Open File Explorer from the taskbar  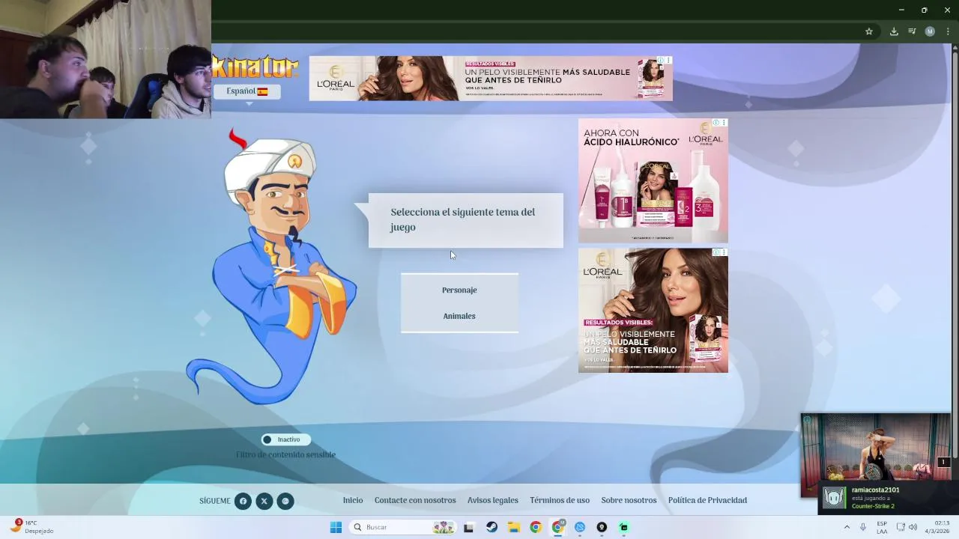point(513,527)
